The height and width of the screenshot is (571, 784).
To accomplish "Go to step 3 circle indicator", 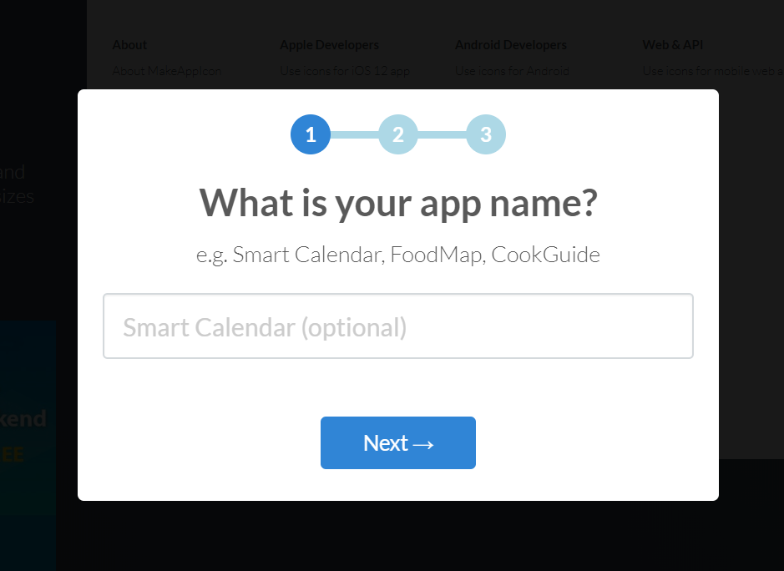I will pyautogui.click(x=486, y=134).
